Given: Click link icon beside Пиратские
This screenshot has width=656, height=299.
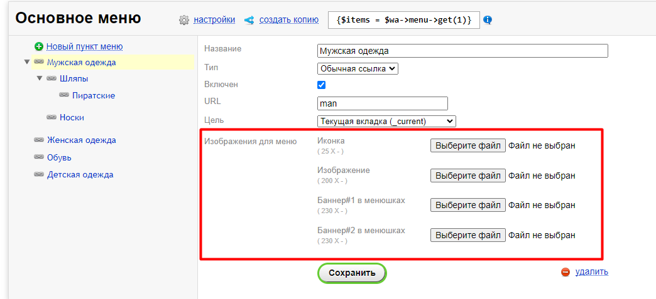Looking at the screenshot, I should coord(64,95).
